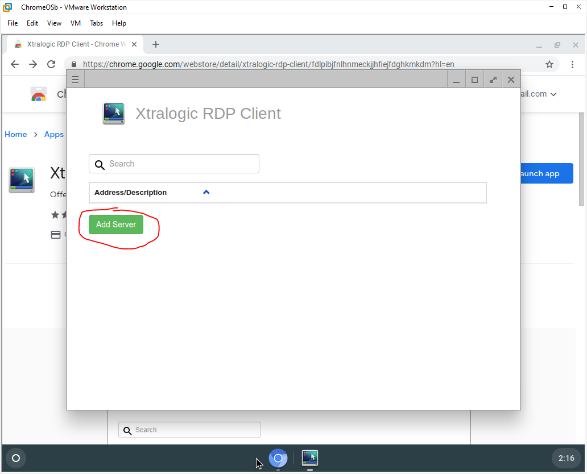Go to the Apps breadcrumb link
The height and width of the screenshot is (474, 587).
[54, 134]
